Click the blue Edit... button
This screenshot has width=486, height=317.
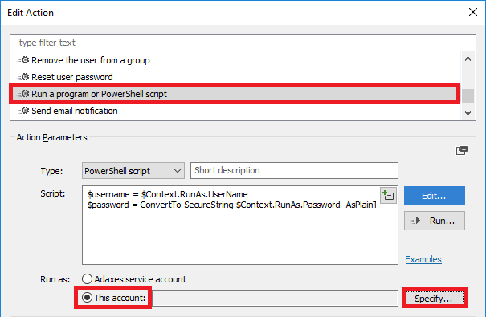click(x=435, y=196)
